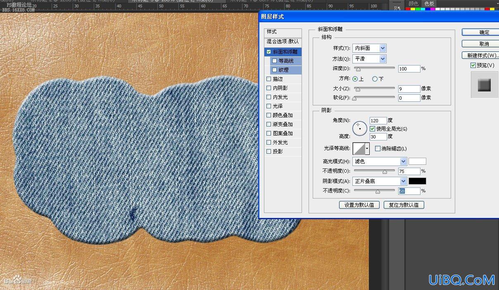Check the 投影 style checkbox

269,152
